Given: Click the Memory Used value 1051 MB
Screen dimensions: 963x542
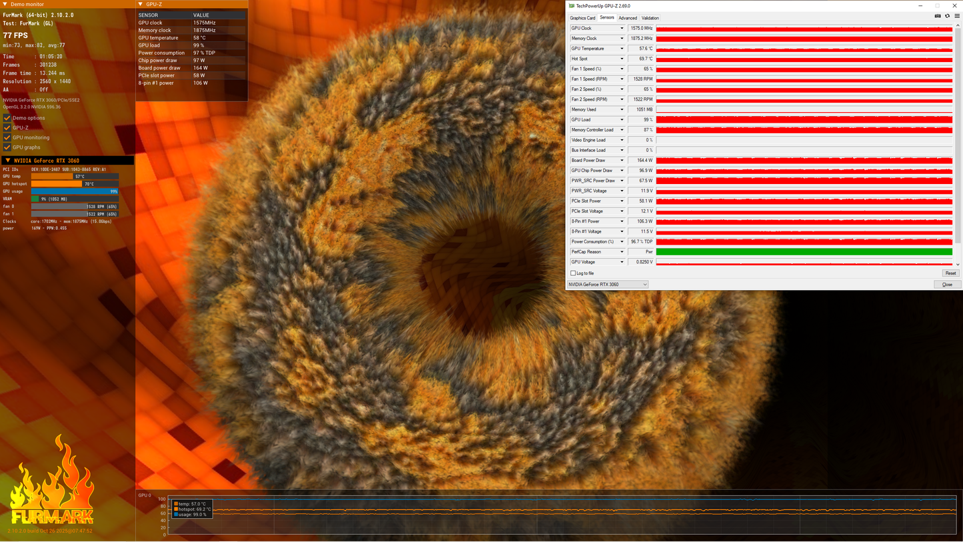Looking at the screenshot, I should click(x=640, y=110).
